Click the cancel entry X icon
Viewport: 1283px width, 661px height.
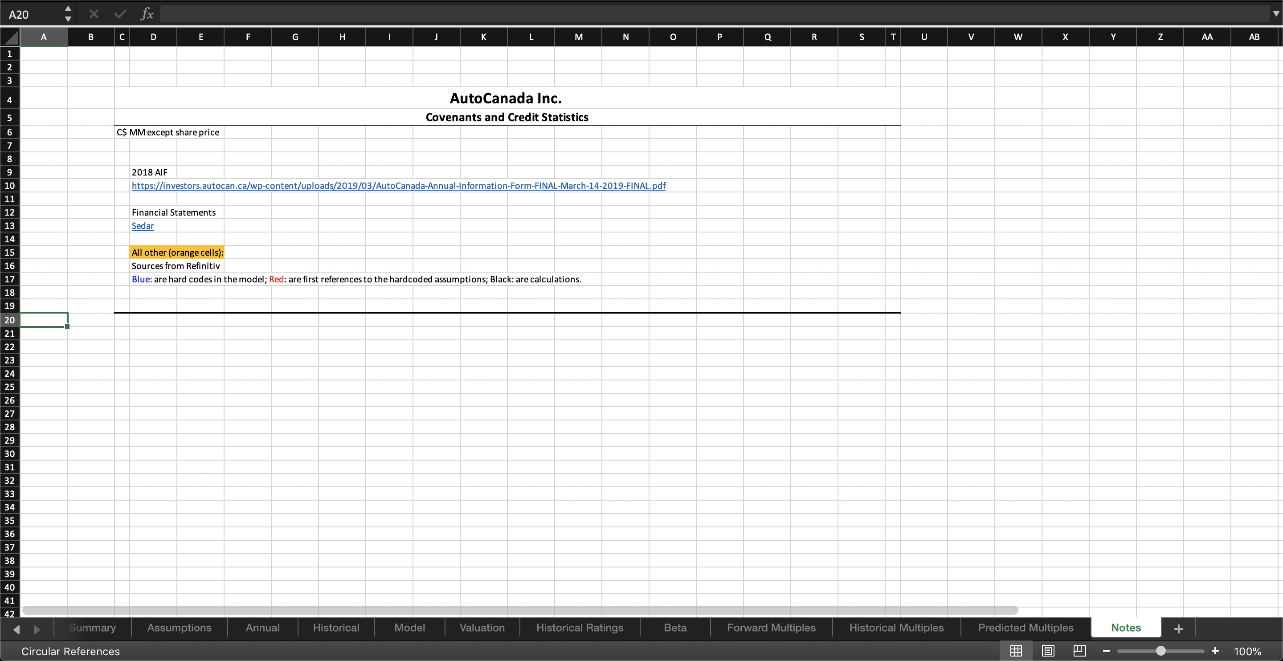(x=94, y=14)
